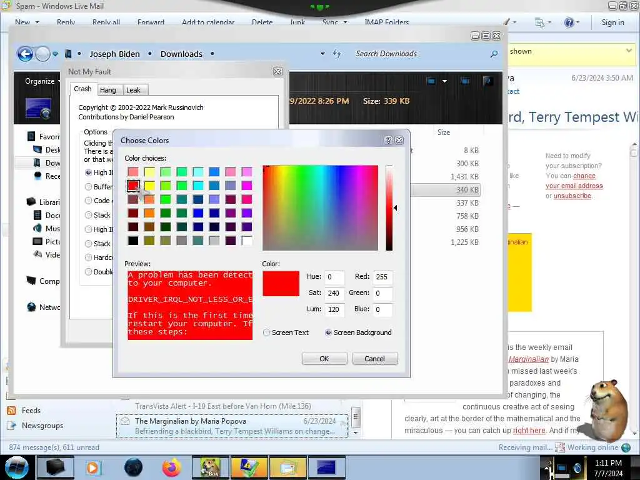This screenshot has width=640, height=480.
Task: Select the Hardcoded breakpoint radio option
Action: [x=88, y=257]
